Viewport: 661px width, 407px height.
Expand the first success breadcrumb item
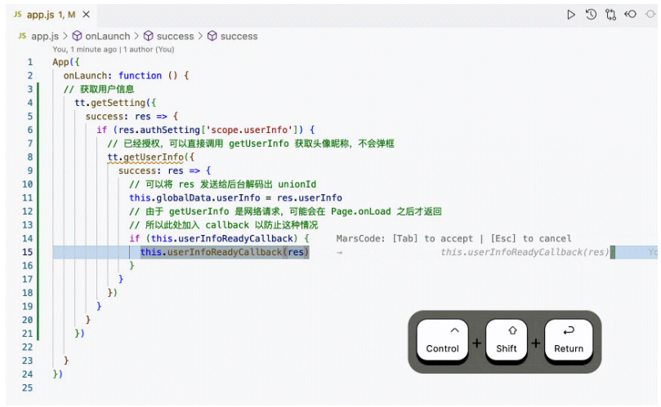pyautogui.click(x=175, y=36)
